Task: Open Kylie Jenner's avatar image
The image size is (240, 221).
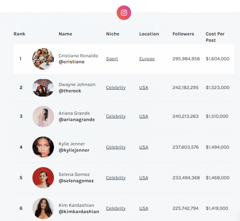Action: point(43,147)
